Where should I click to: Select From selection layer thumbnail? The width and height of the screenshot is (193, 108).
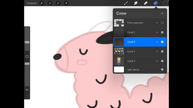coord(119,23)
